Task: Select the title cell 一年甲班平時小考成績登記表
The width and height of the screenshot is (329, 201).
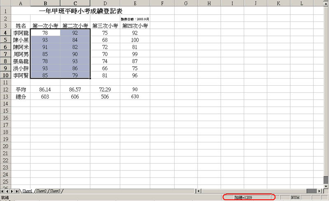Action: 81,11
